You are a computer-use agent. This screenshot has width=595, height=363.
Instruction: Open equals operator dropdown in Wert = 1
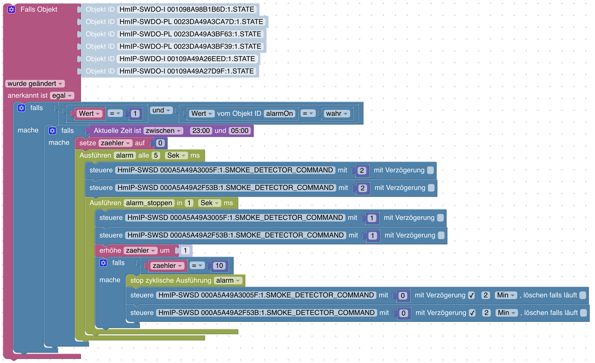pyautogui.click(x=116, y=113)
